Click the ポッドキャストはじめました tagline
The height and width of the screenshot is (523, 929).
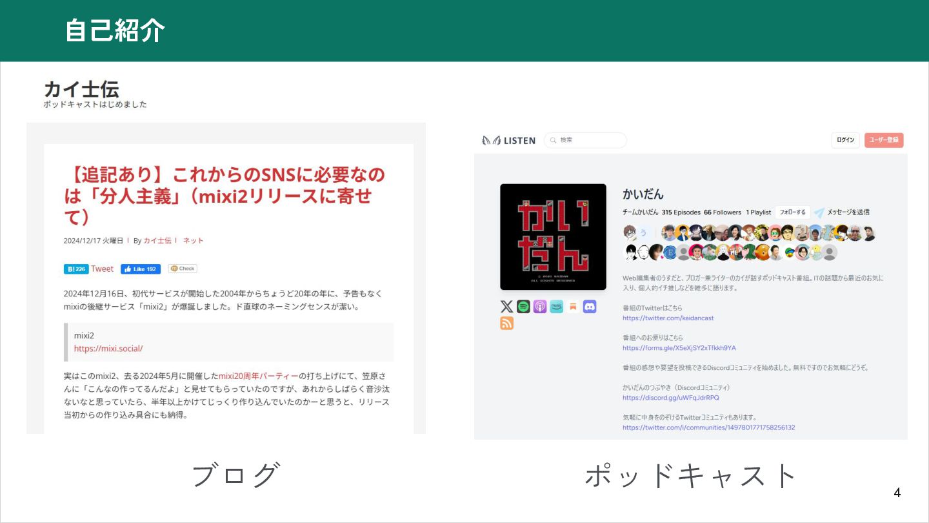click(95, 104)
